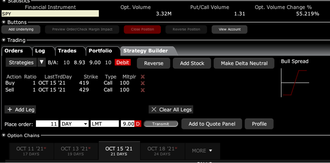
Task: Click the order quantity field
Action: click(47, 124)
